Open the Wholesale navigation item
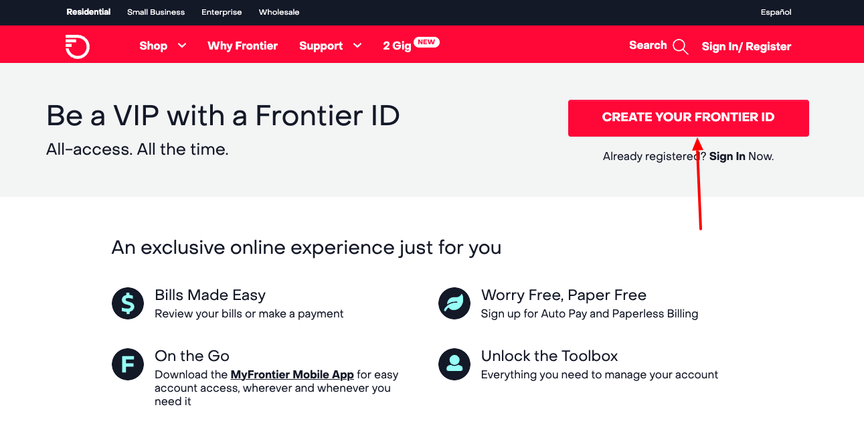This screenshot has height=446, width=864. (x=278, y=11)
